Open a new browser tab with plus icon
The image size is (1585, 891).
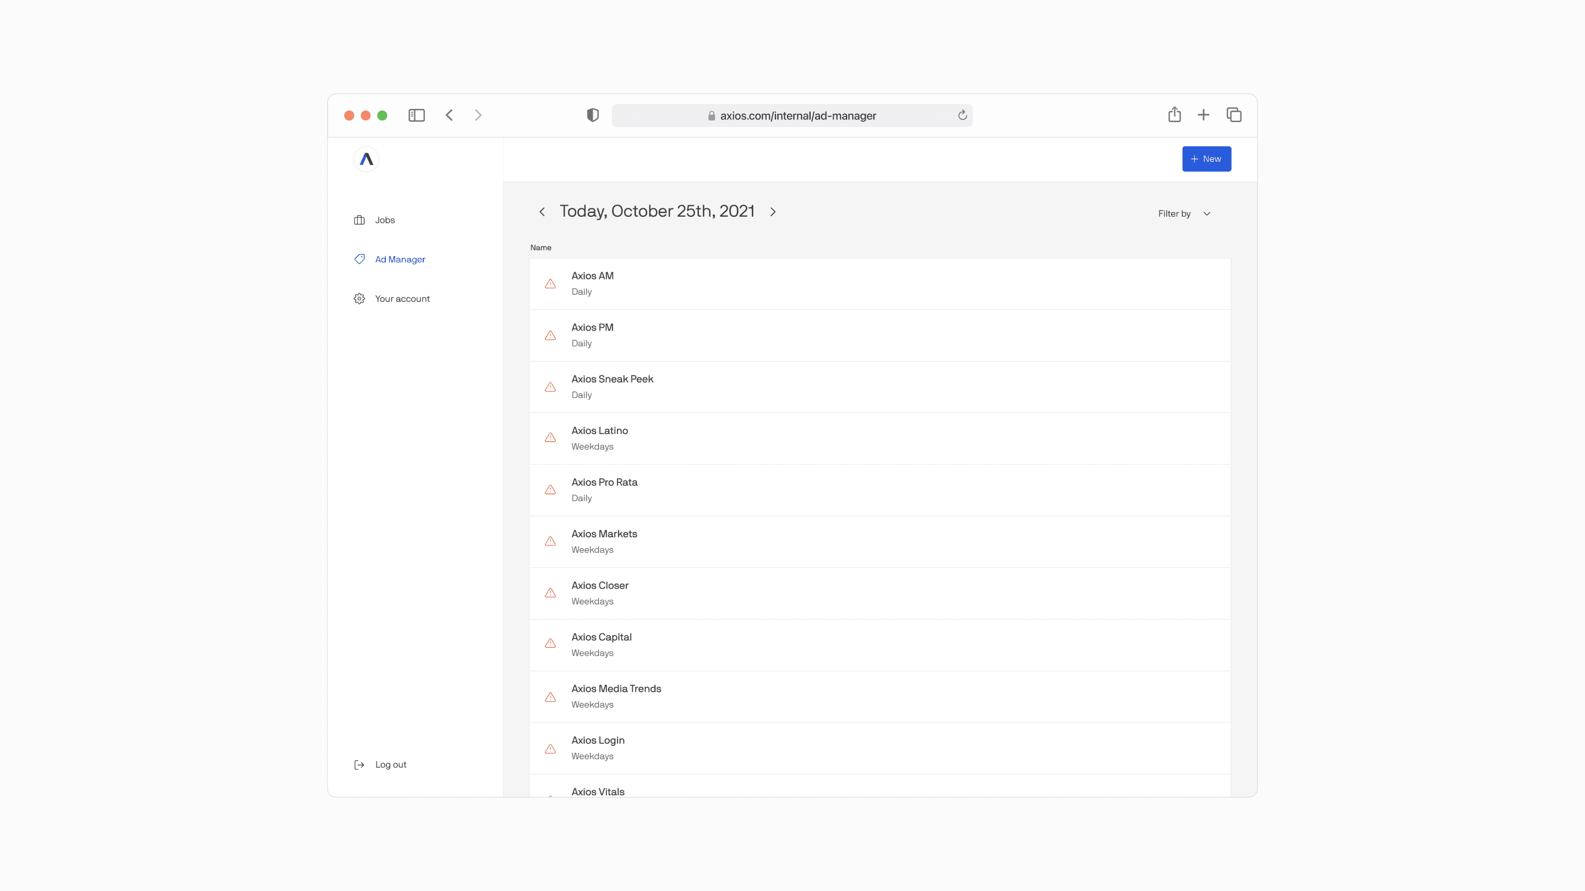tap(1204, 114)
